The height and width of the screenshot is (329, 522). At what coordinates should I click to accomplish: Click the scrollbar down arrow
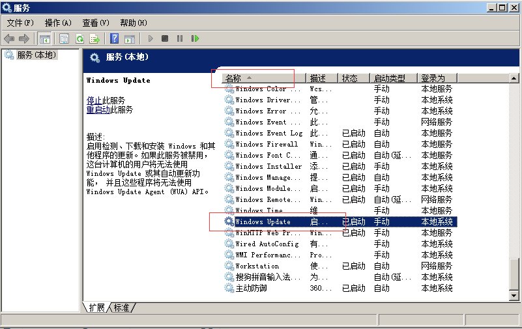(514, 295)
